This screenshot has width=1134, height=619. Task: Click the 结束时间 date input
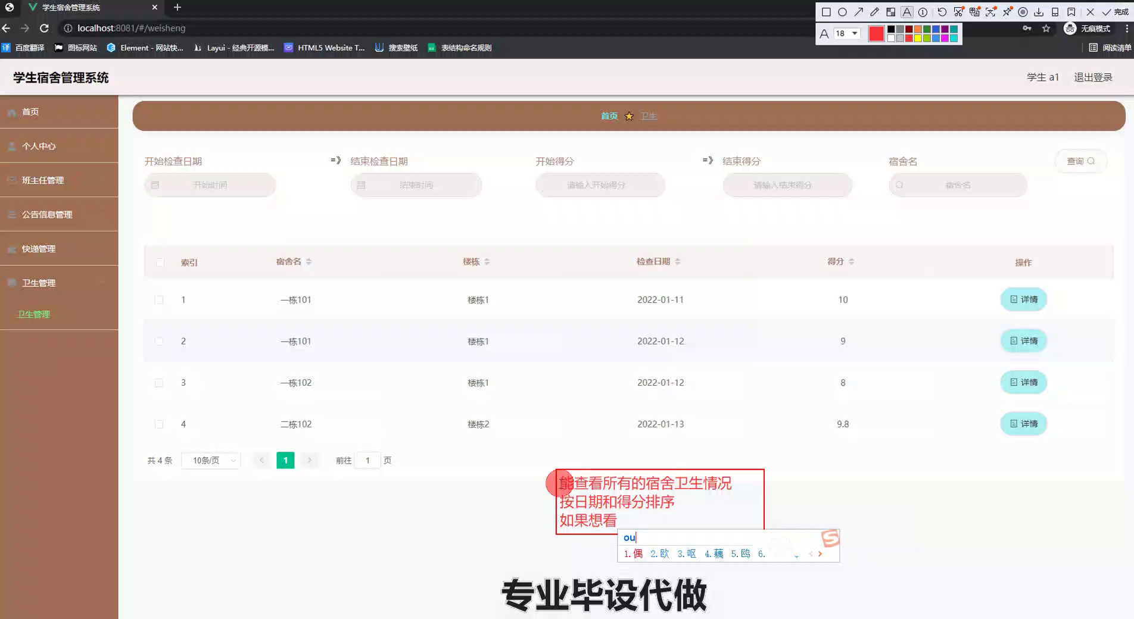coord(416,185)
